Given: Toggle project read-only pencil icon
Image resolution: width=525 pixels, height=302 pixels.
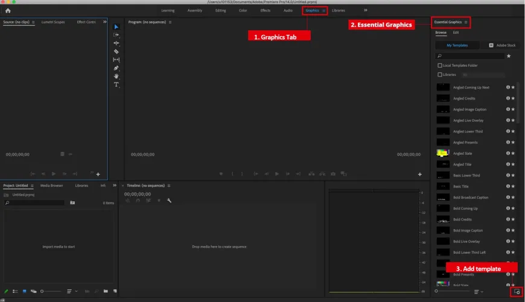Looking at the screenshot, I should click(6, 291).
